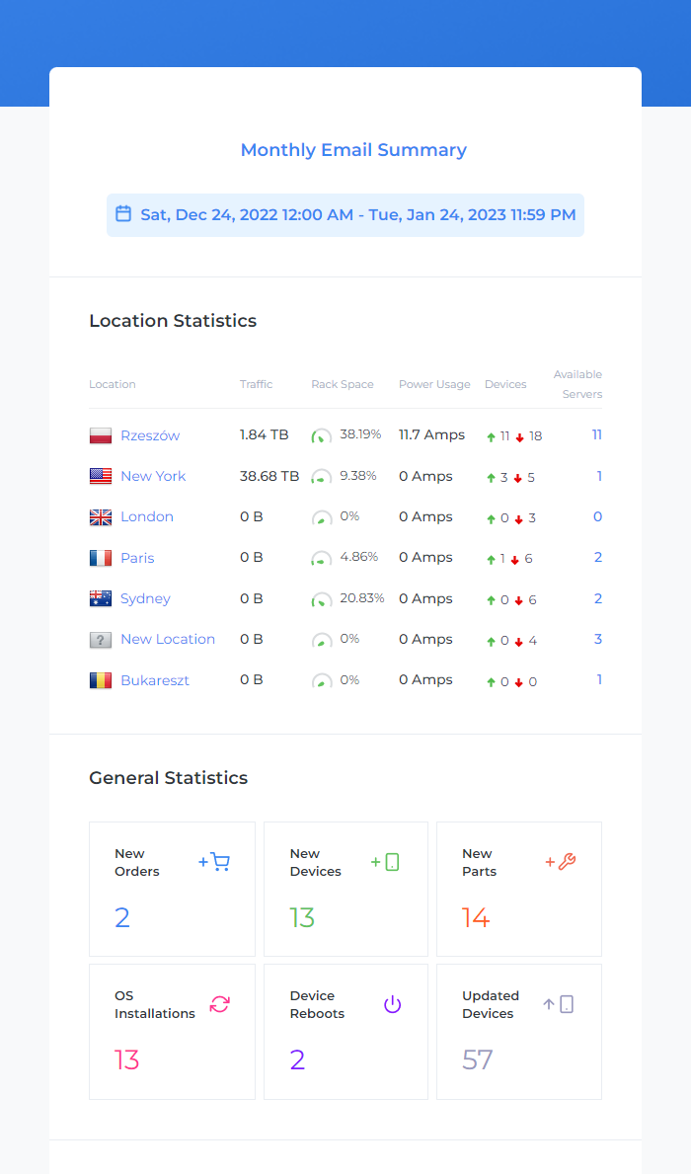The height and width of the screenshot is (1174, 691).
Task: Click the Poland flag next to Rzeszów
Action: [101, 435]
